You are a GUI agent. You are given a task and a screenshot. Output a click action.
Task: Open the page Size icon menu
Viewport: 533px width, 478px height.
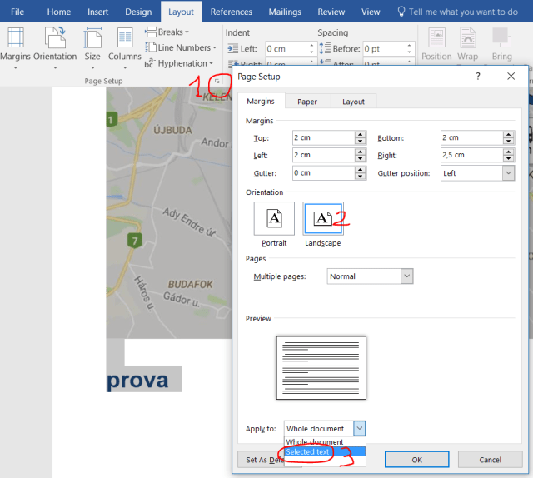(x=92, y=43)
